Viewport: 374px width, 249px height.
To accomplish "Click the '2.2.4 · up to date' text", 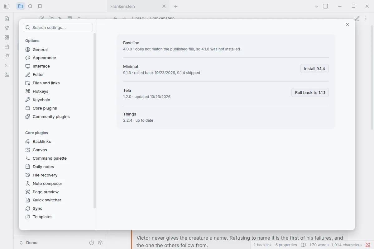I will [138, 120].
